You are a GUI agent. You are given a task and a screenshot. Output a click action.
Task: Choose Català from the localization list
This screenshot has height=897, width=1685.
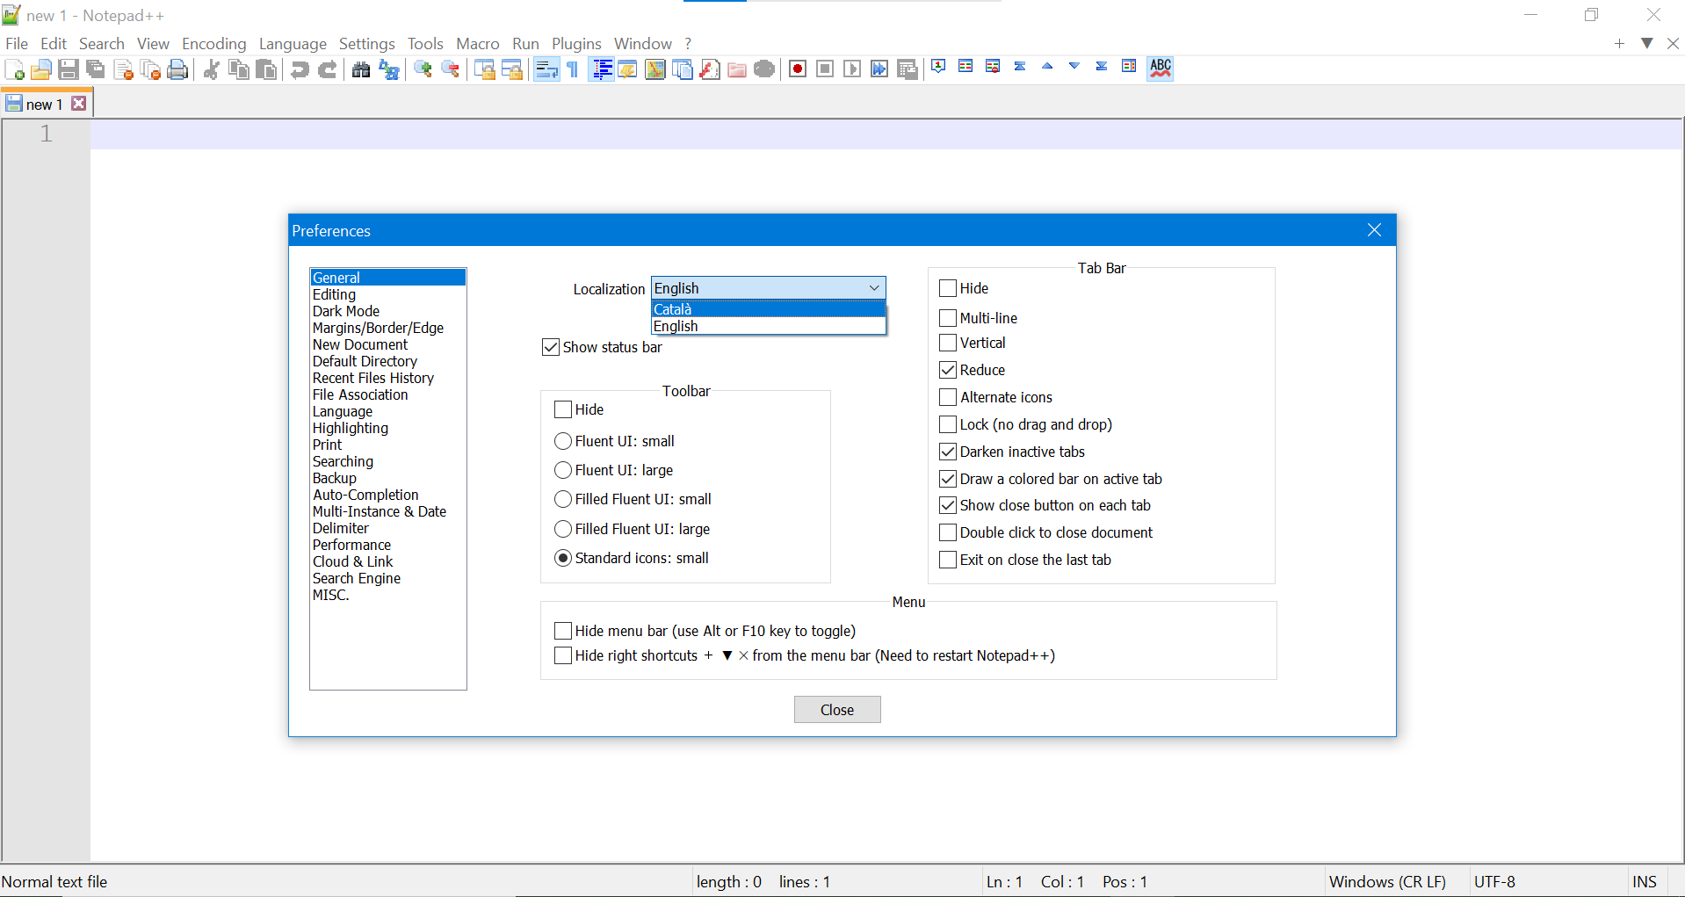coord(768,309)
